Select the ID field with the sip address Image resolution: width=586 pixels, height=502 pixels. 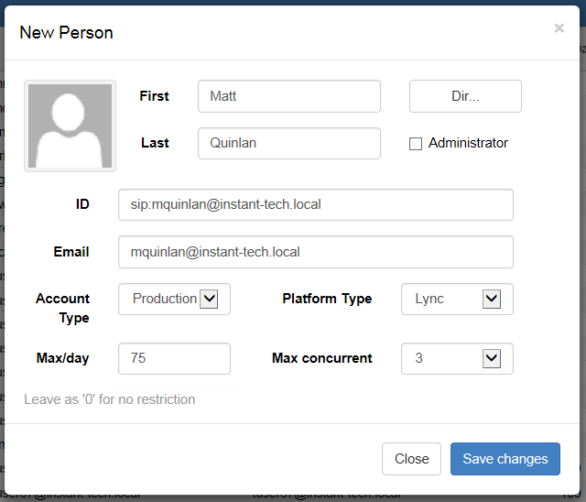[315, 204]
